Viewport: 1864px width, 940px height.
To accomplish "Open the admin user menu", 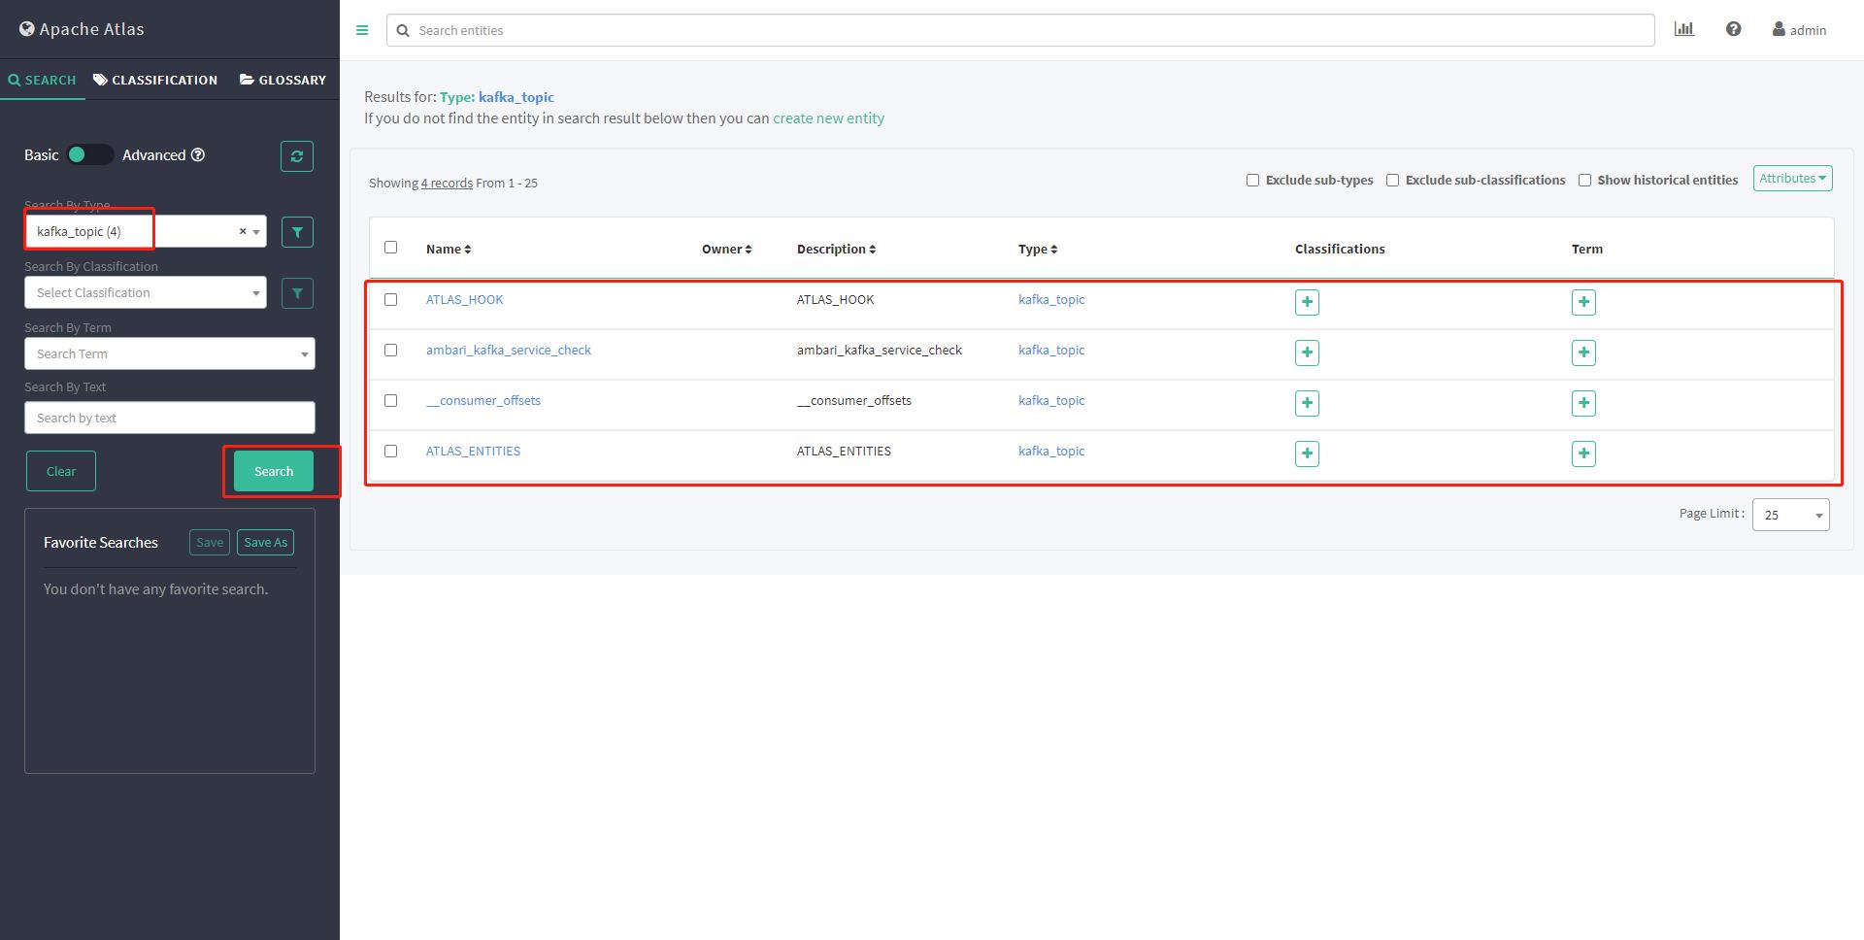I will [1799, 30].
